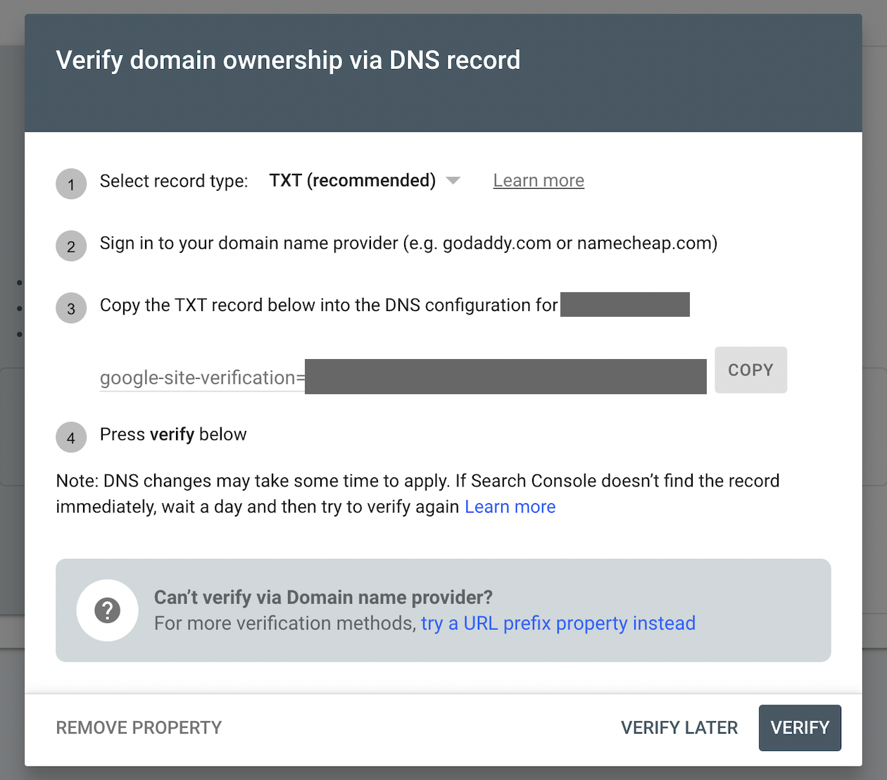Copy the TXT verification record
Screen dimensions: 887x780
(x=750, y=370)
